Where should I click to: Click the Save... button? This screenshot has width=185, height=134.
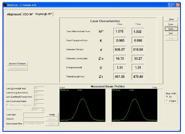click(171, 29)
